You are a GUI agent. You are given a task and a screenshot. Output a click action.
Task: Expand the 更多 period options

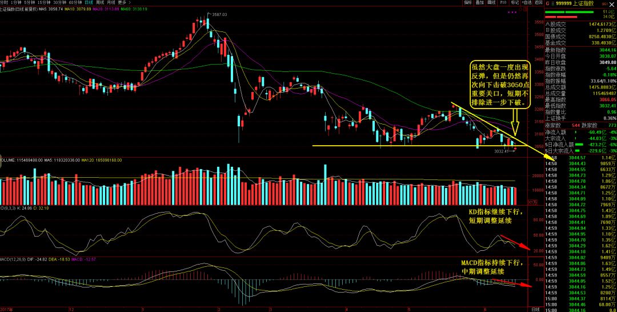coord(123,2)
